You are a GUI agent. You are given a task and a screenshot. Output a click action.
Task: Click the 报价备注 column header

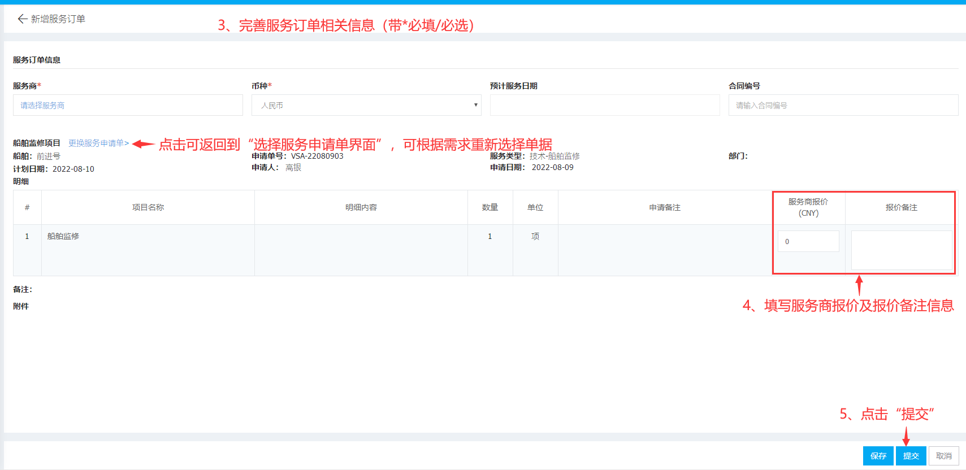tap(902, 207)
